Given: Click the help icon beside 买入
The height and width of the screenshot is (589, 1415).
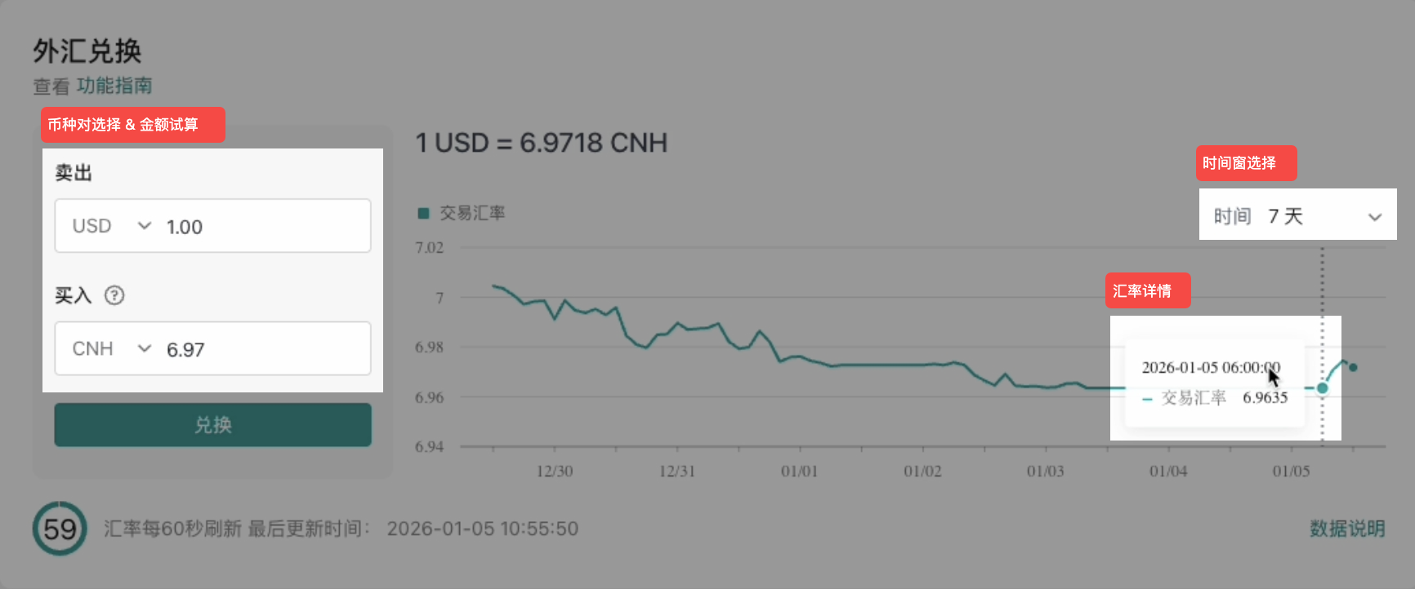Looking at the screenshot, I should (114, 295).
